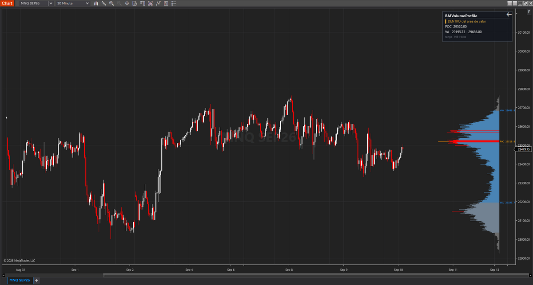Restore the chart window size
This screenshot has height=285, width=533.
[525, 3]
